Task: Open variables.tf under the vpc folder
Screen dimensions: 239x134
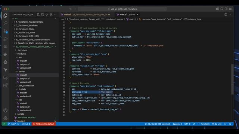Action: 25,111
